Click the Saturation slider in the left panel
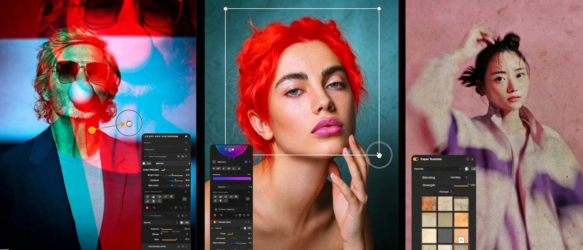The image size is (583, 250). (172, 186)
